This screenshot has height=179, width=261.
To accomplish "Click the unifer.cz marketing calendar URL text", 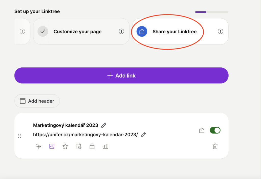I will 85,135.
